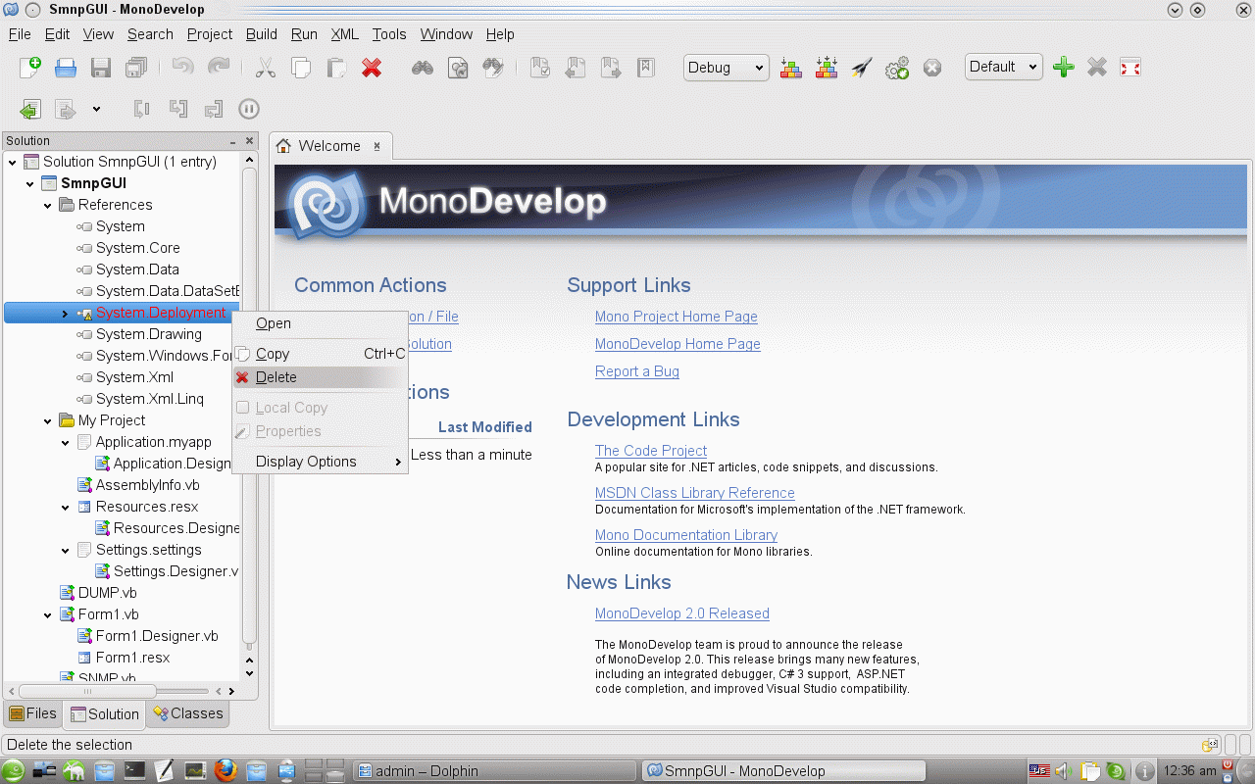This screenshot has width=1255, height=784.
Task: Open The Code Project link
Action: tap(651, 451)
